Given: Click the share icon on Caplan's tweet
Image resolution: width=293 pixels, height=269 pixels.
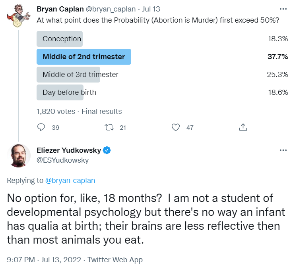Looking at the screenshot, I should pyautogui.click(x=243, y=127).
